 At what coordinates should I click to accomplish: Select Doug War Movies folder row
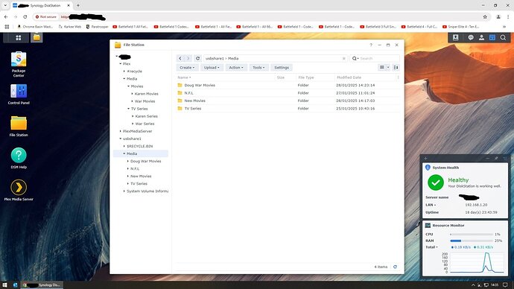[x=288, y=85]
